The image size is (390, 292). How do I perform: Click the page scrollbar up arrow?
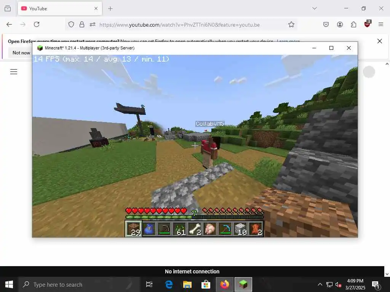click(x=387, y=64)
